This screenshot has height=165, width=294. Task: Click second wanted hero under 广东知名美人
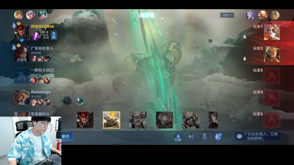40,59
